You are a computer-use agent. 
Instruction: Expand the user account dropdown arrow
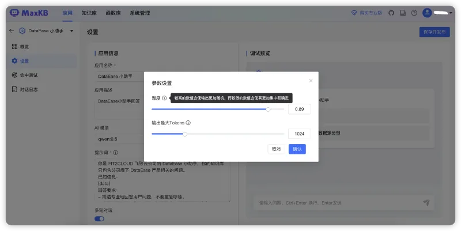coord(451,13)
